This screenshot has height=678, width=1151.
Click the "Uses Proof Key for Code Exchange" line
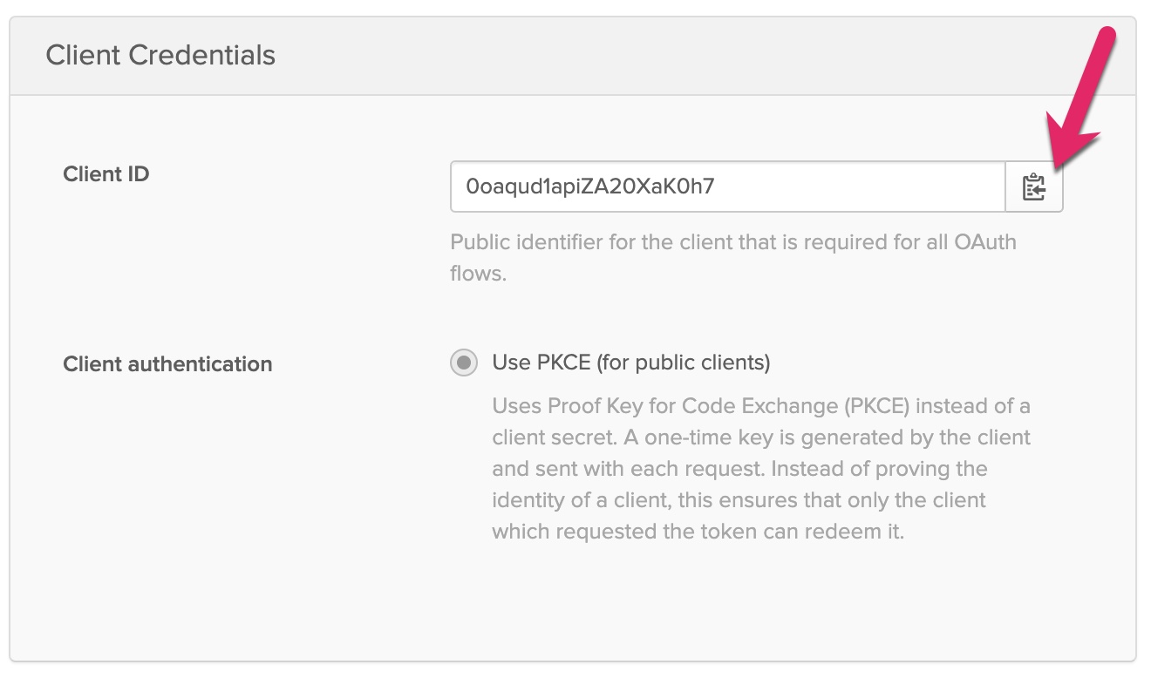pos(761,406)
